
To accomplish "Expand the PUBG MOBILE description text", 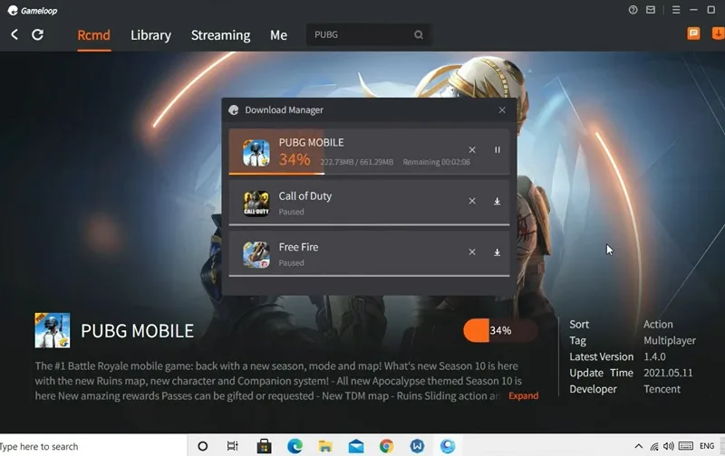I will [524, 396].
